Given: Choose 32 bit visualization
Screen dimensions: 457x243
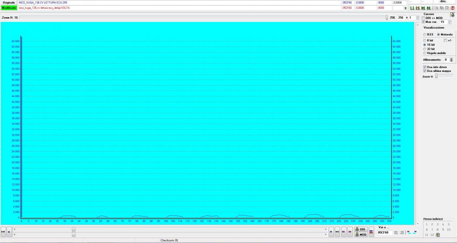Looking at the screenshot, I should pos(425,49).
